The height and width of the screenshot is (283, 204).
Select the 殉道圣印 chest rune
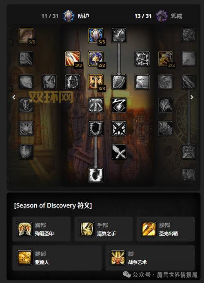[42, 229]
